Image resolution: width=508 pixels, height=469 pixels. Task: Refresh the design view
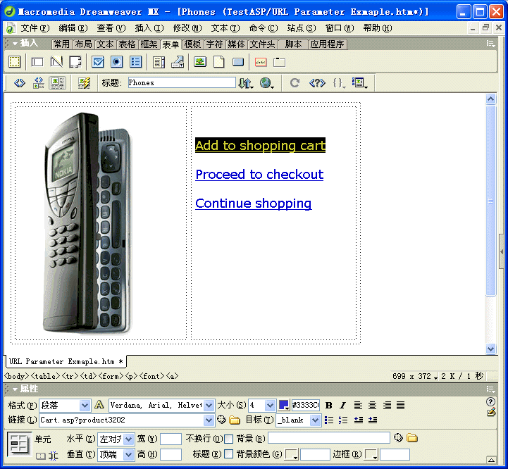pos(295,83)
